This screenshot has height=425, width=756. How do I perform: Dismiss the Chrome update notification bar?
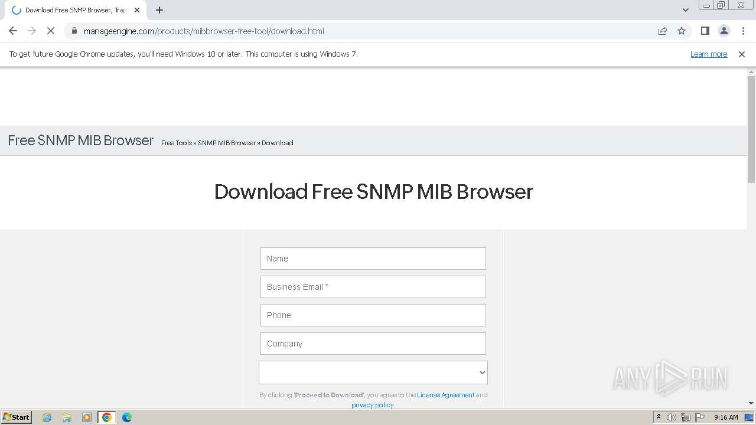click(742, 54)
